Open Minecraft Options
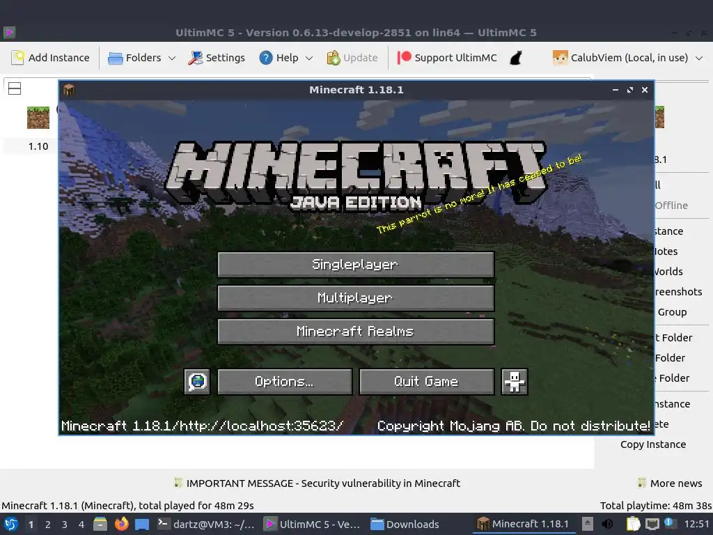 click(x=285, y=381)
